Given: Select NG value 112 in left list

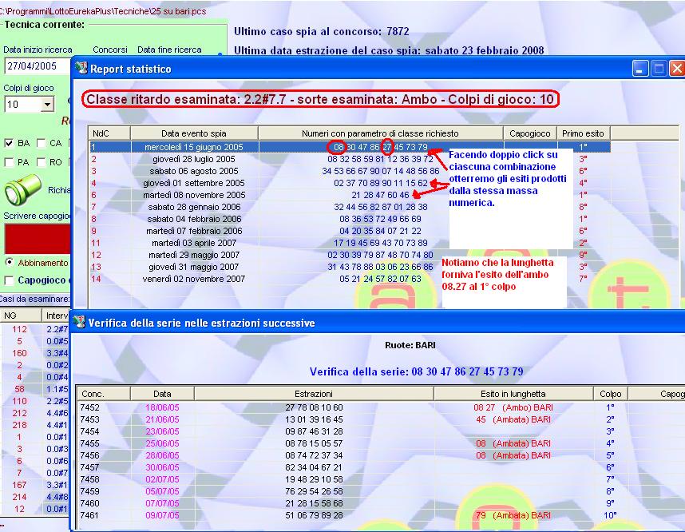Looking at the screenshot, I should tap(20, 329).
